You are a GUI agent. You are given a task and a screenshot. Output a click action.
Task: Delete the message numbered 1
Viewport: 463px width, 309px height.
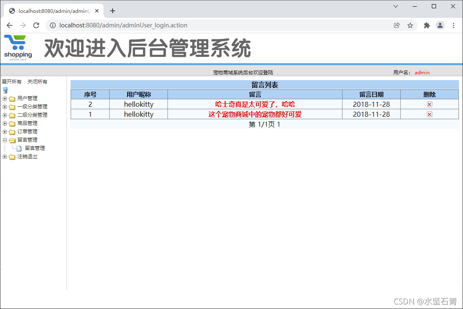(x=429, y=114)
